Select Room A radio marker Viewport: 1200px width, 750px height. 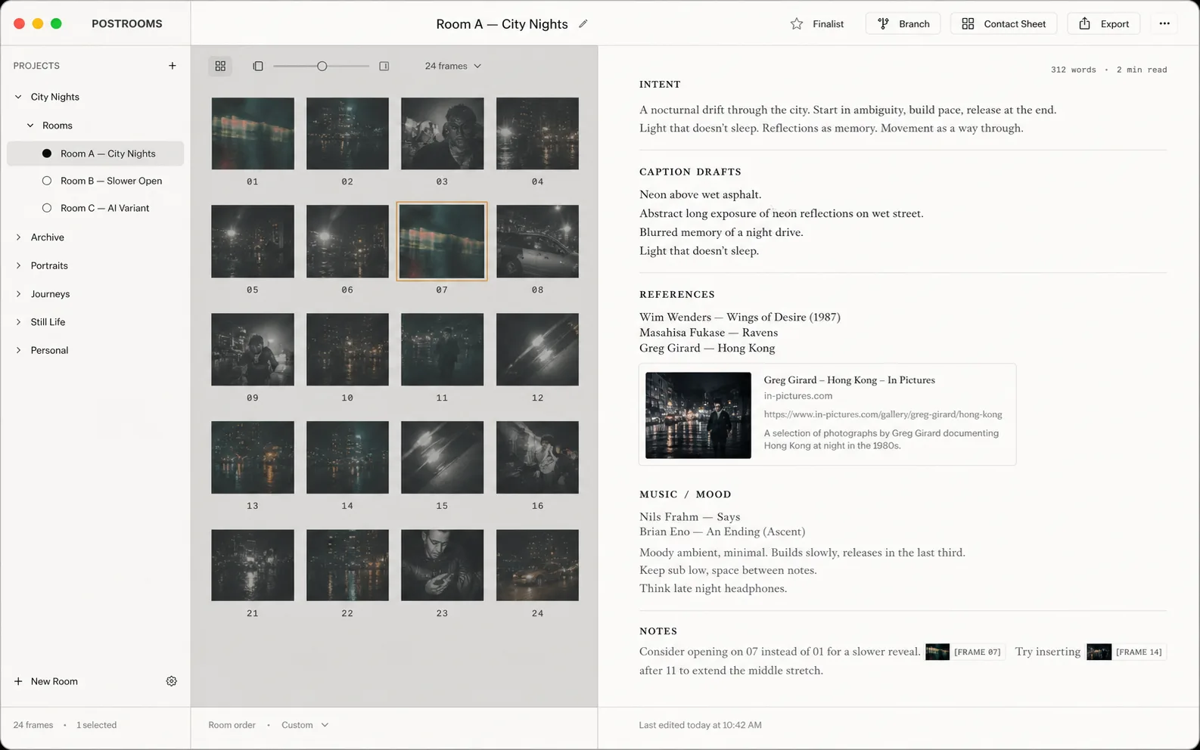tap(47, 153)
